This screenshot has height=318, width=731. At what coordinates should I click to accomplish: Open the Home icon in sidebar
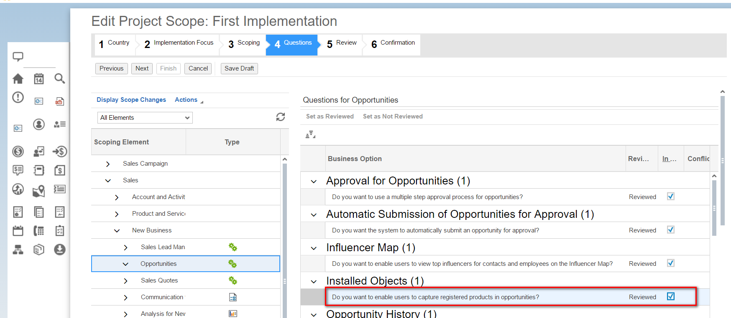[x=18, y=78]
